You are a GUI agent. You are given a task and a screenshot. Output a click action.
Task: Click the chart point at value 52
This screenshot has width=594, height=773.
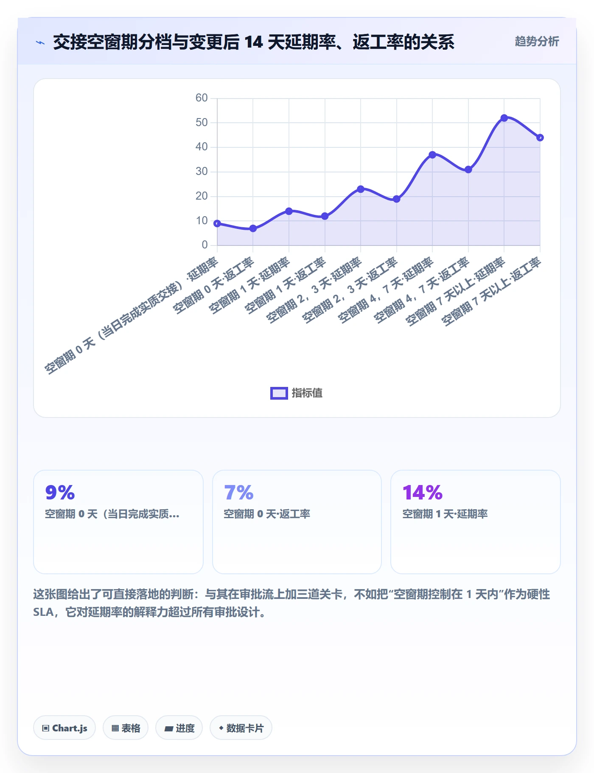(x=504, y=118)
